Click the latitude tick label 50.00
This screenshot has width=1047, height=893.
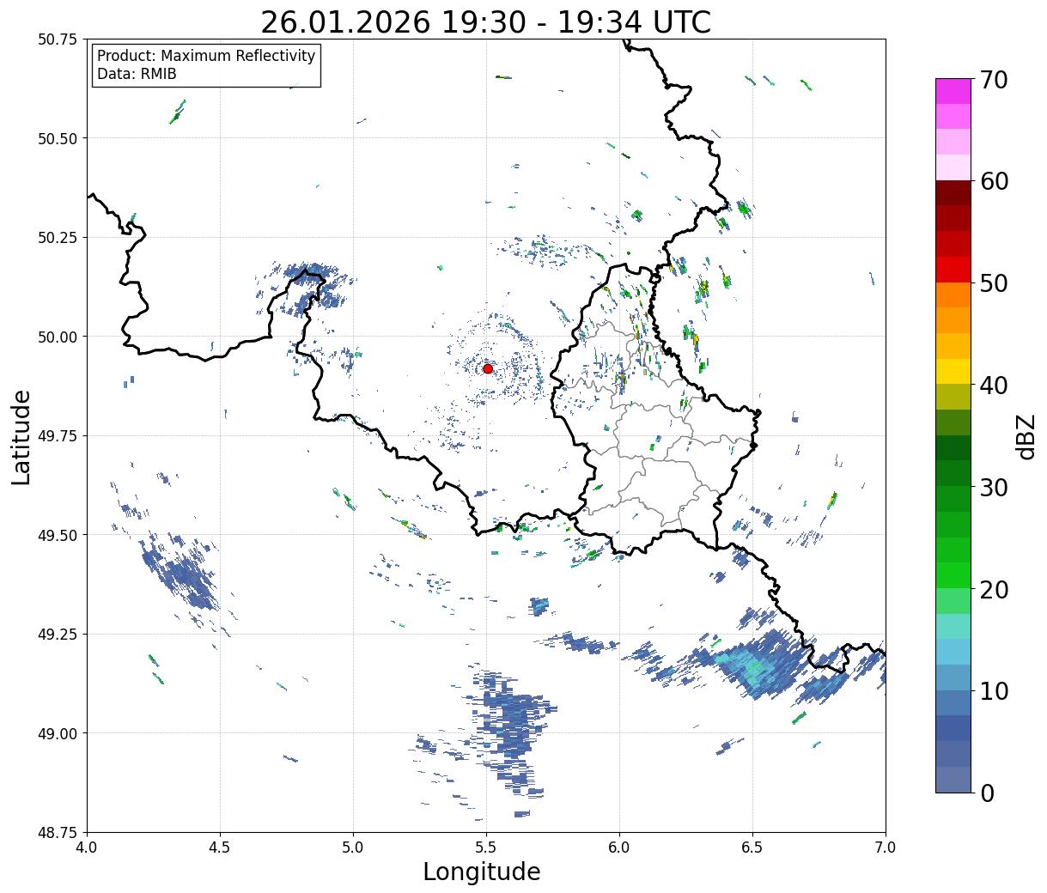58,337
